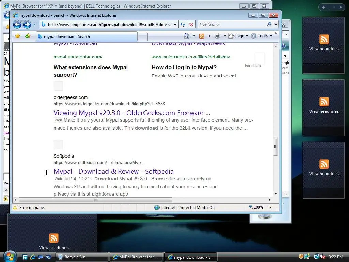This screenshot has width=349, height=262.
Task: Click How do I log in to Mypal question
Action: [x=184, y=67]
